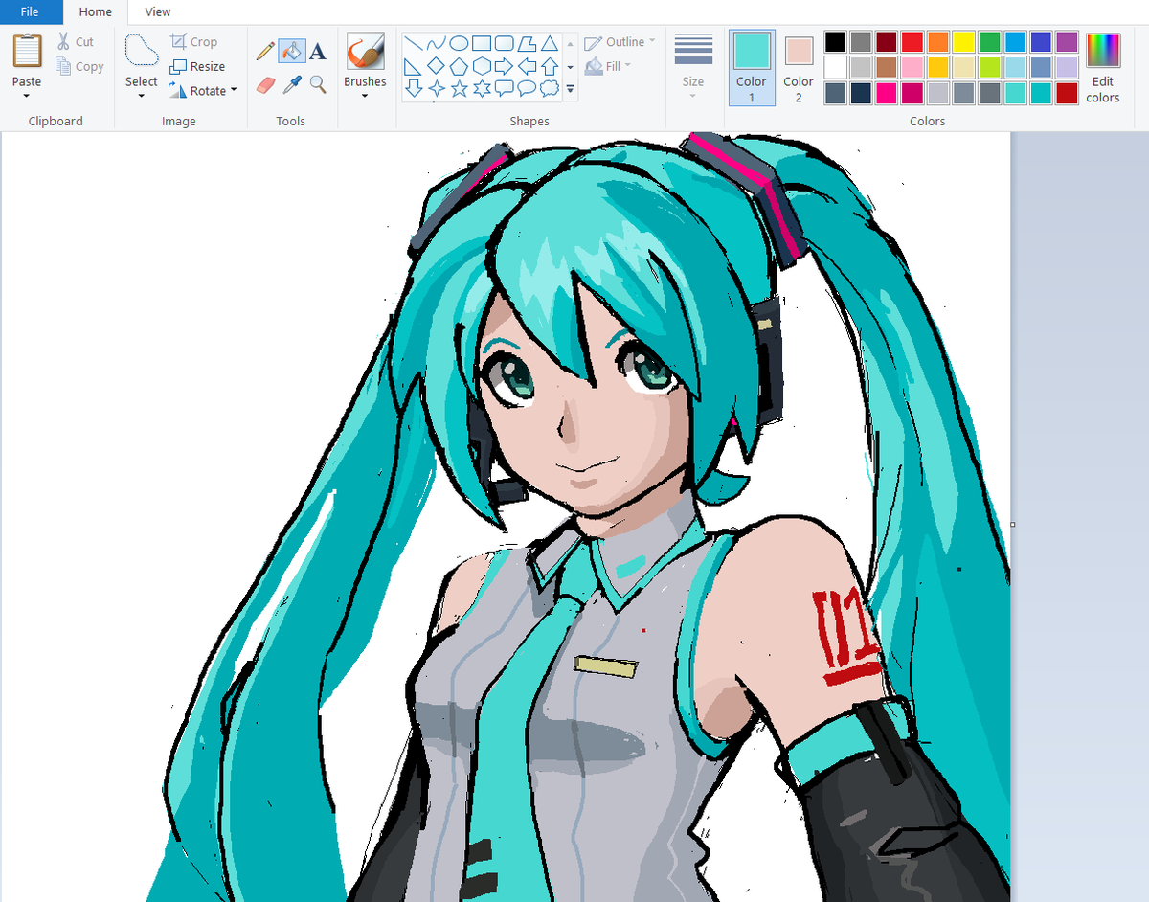
Task: Choose the Diamond shape
Action: [437, 66]
